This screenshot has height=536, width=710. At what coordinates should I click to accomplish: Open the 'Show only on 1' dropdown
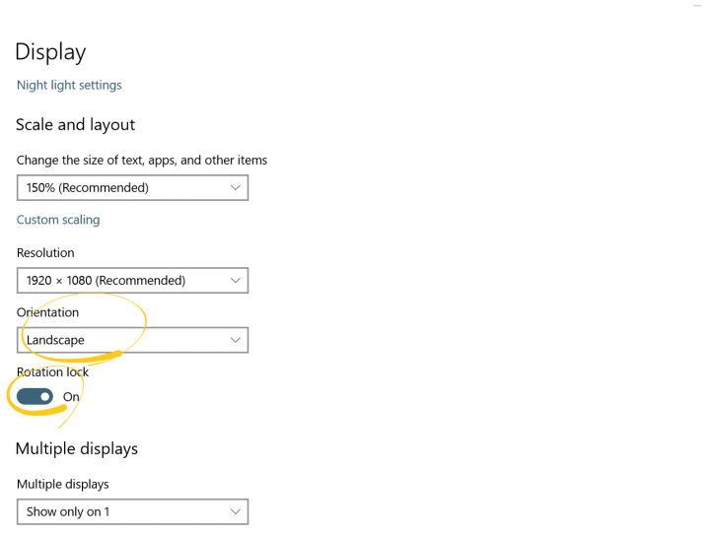point(133,511)
